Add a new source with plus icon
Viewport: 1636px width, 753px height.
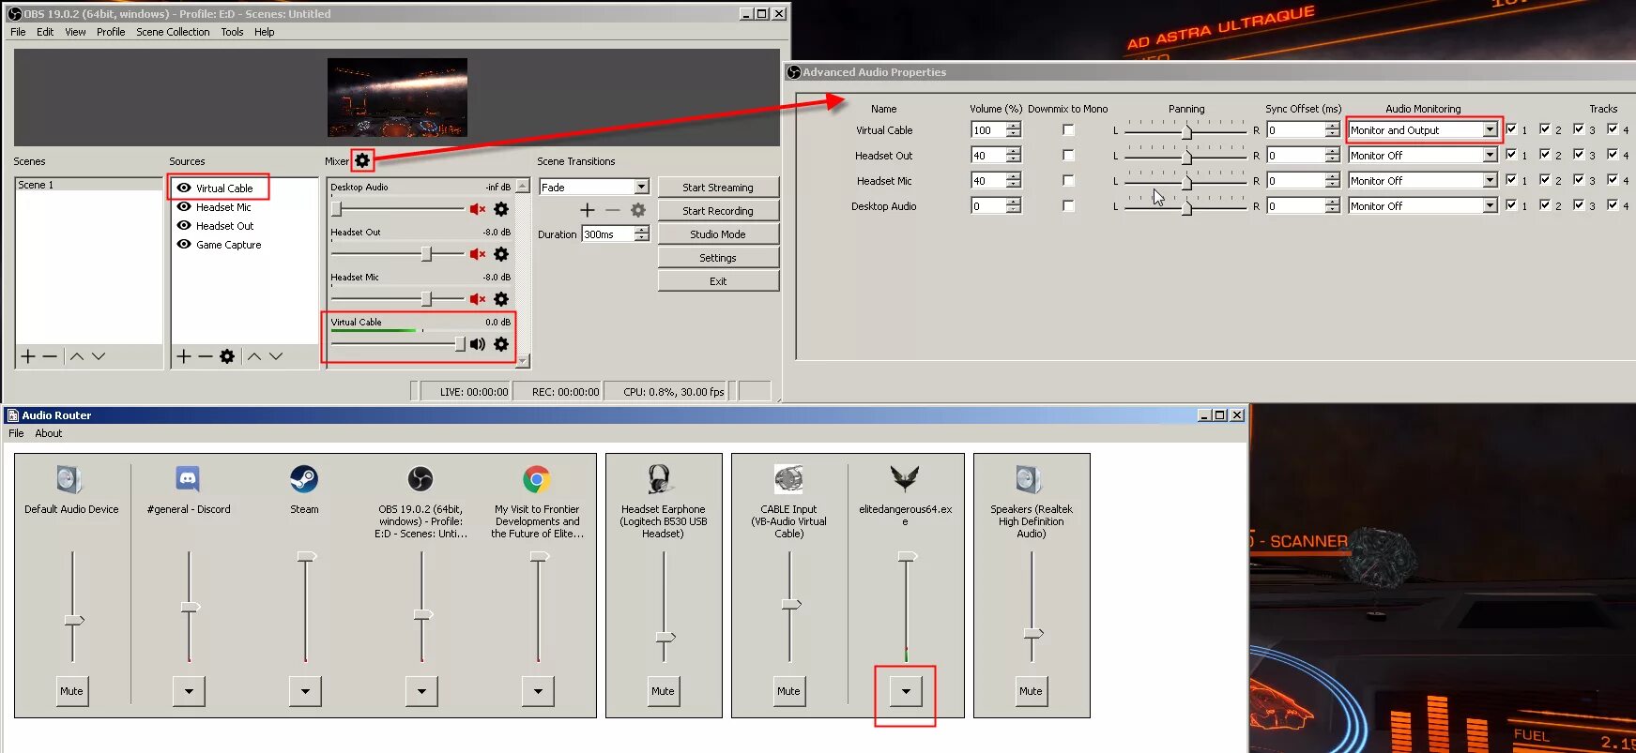pyautogui.click(x=184, y=356)
